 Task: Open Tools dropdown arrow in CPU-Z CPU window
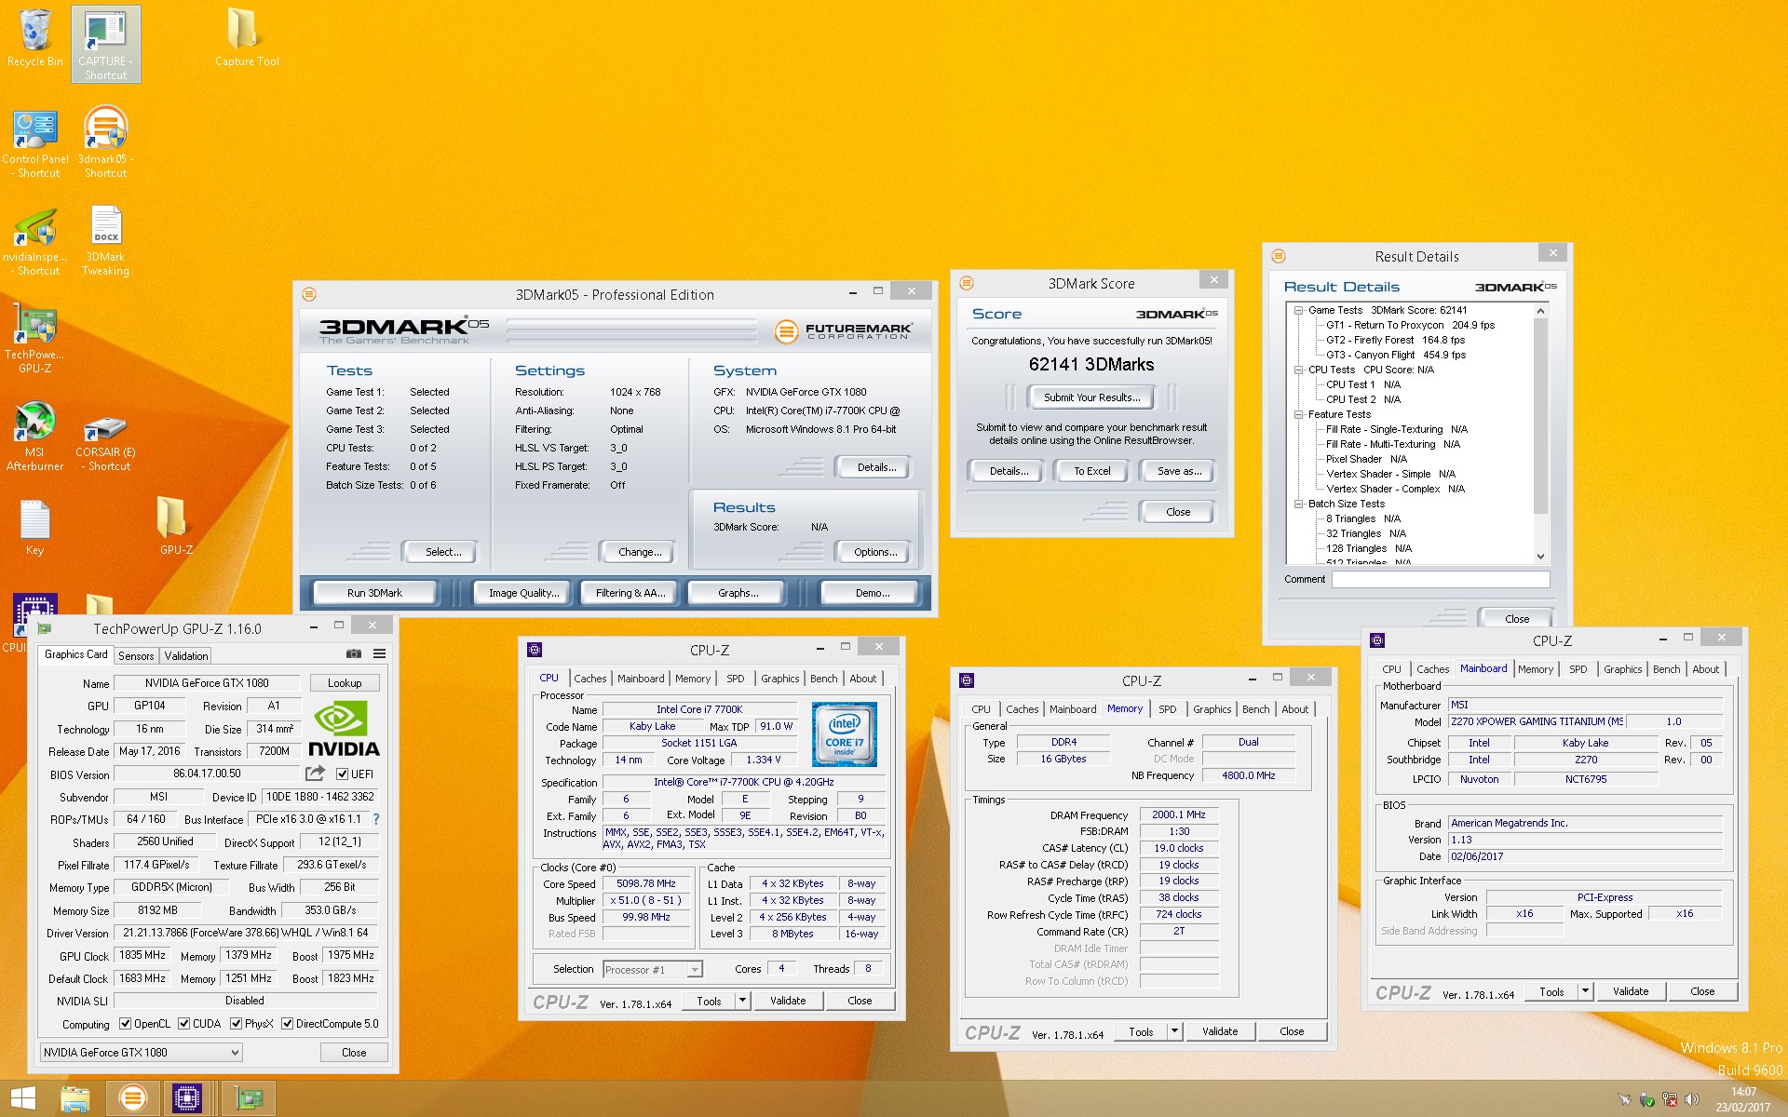point(742,1001)
